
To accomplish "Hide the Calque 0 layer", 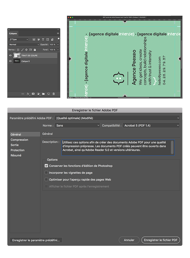I will tap(10, 61).
